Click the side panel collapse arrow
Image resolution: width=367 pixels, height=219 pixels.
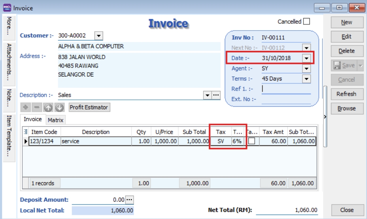325,117
